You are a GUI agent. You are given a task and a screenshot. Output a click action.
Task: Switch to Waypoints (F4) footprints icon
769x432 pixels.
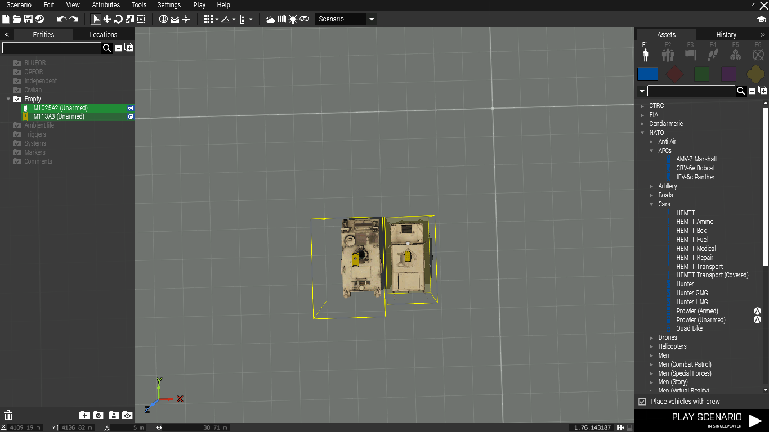(713, 54)
